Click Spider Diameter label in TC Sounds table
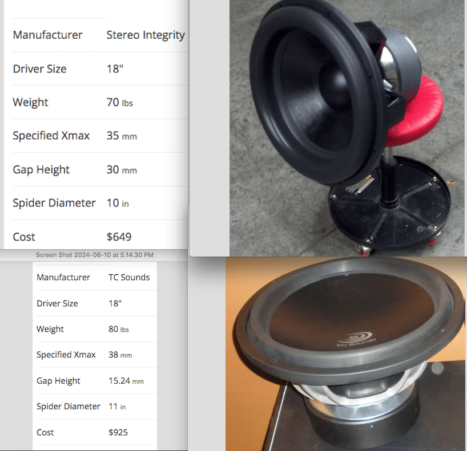Screen dimensions: 467x451 (x=68, y=407)
